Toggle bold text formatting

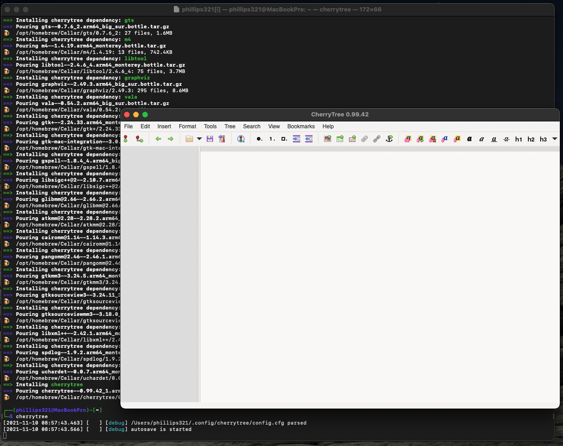(x=469, y=139)
